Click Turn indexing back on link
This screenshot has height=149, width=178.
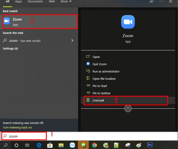(x=18, y=127)
